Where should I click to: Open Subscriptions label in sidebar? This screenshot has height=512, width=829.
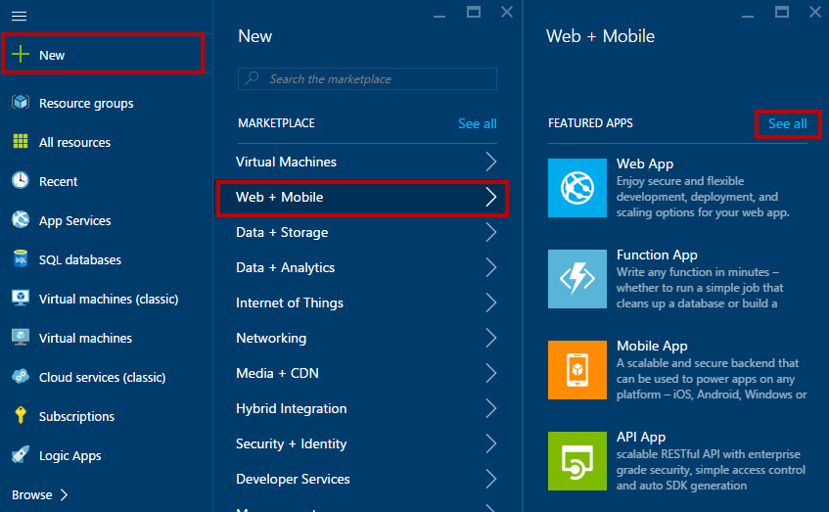pyautogui.click(x=76, y=416)
